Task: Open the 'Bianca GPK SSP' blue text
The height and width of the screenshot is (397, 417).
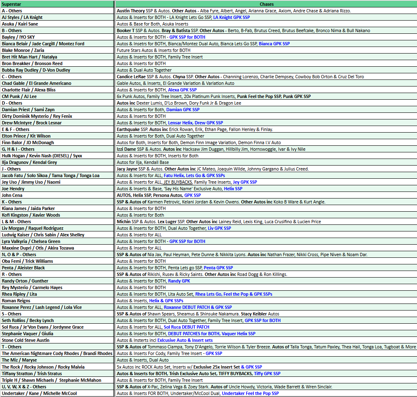Action: coord(274,44)
